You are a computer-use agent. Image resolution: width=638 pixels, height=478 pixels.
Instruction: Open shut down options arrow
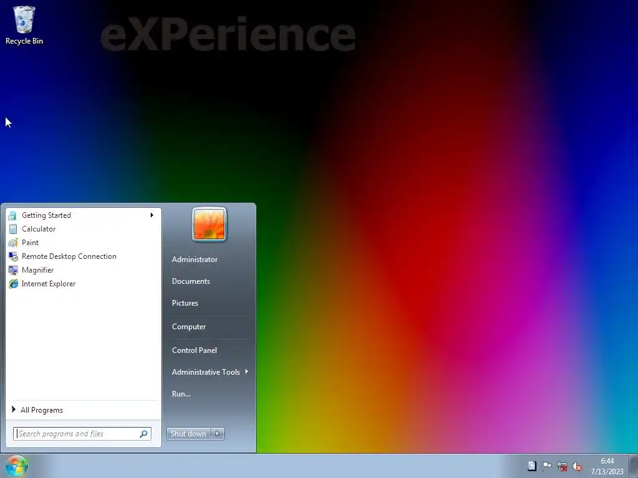click(217, 434)
